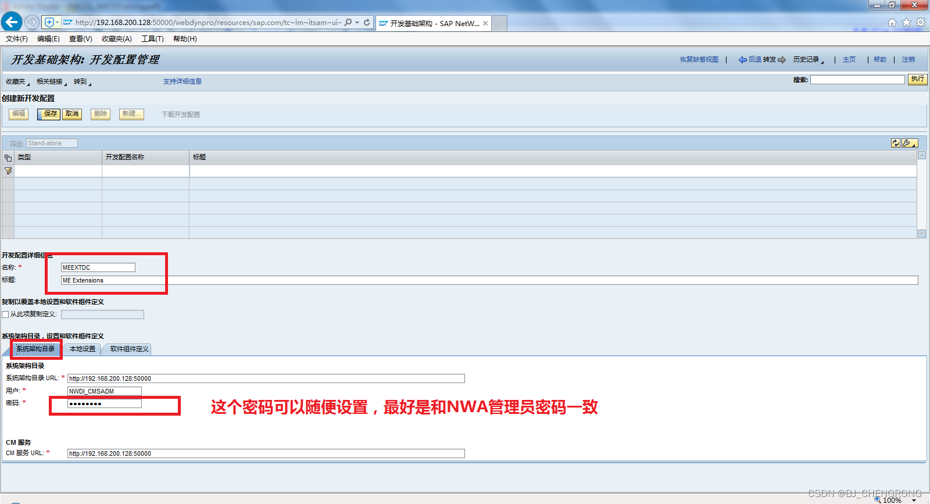This screenshot has width=930, height=504.
Task: Click the 密码 password field
Action: 105,403
